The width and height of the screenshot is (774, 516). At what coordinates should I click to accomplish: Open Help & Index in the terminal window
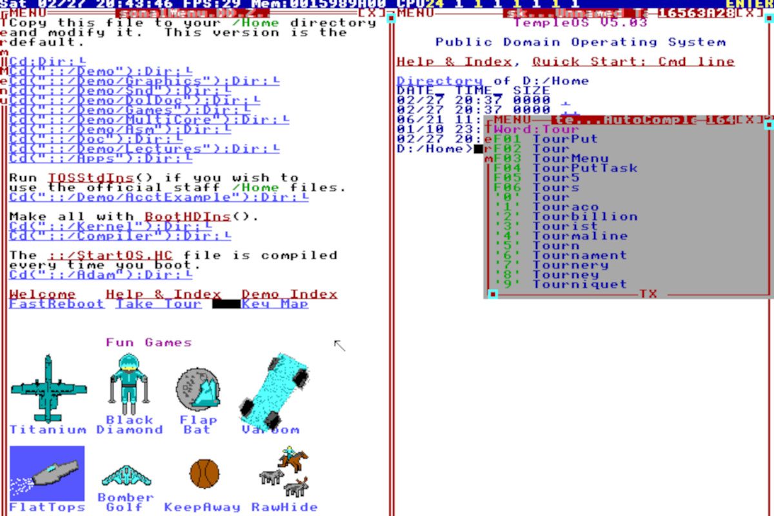click(x=454, y=62)
